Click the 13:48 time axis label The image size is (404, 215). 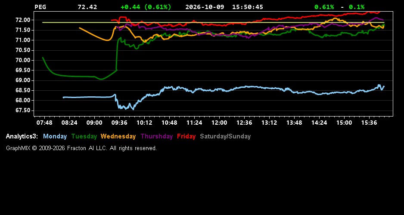pyautogui.click(x=294, y=123)
